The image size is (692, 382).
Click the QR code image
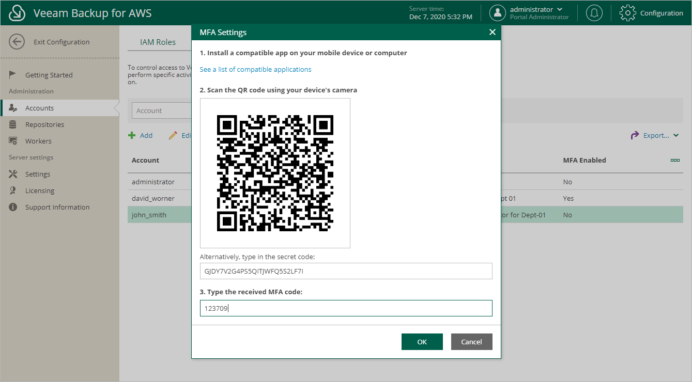[x=275, y=173]
